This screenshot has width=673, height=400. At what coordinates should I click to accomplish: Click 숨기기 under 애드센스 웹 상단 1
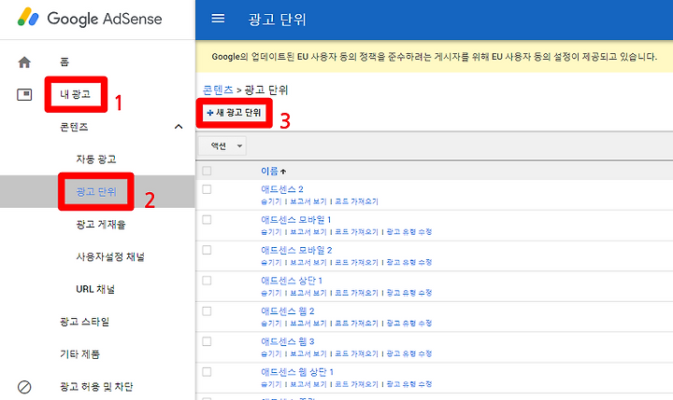tap(271, 384)
